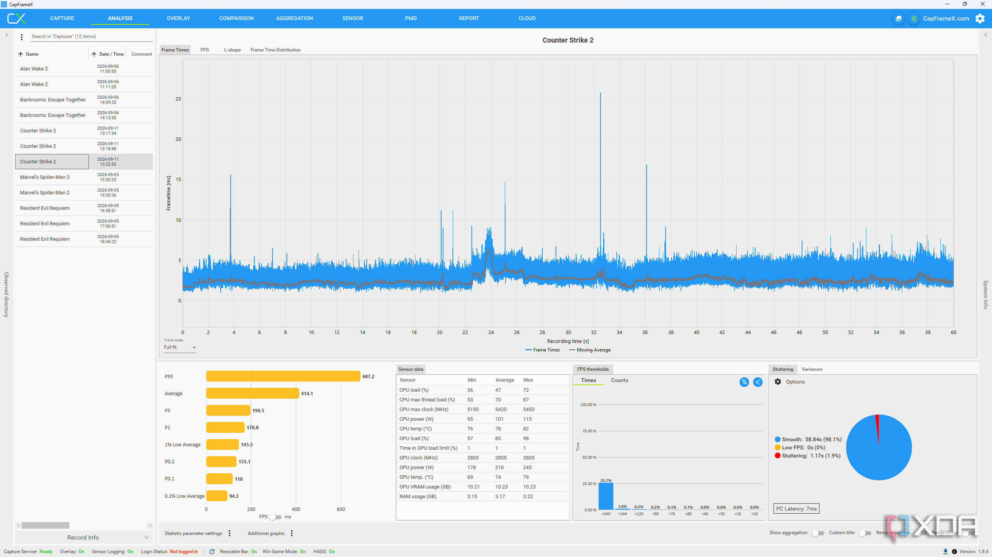This screenshot has width=992, height=557.
Task: Toggle the FPS / ms switch
Action: point(275,517)
